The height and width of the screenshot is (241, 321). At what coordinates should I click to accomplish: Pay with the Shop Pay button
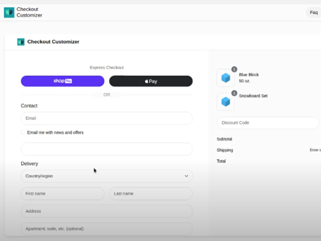(x=63, y=81)
